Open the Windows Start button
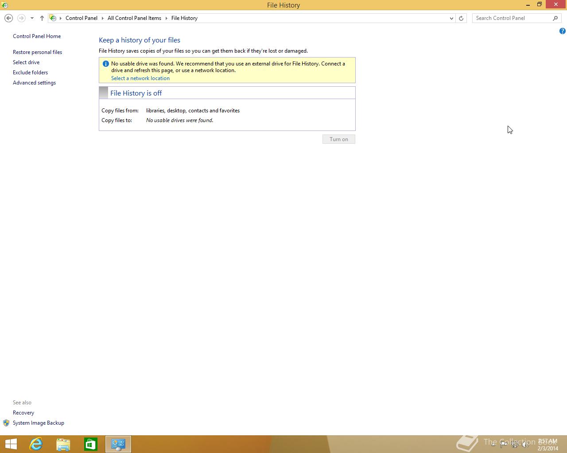 (x=11, y=444)
